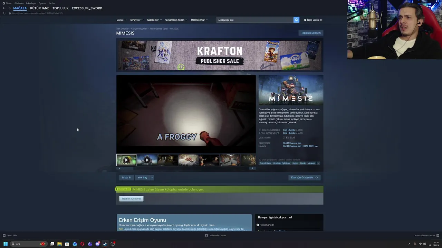Open the İstek Listesi wishlist star link
This screenshot has height=248, width=442.
tap(313, 20)
